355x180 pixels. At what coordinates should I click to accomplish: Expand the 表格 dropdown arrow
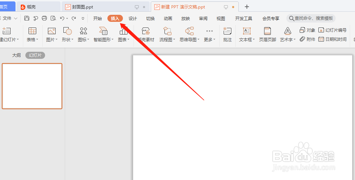37,39
